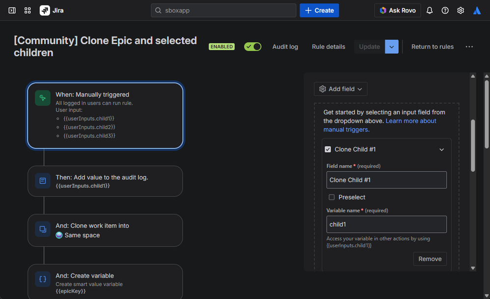Click the Create button

[x=319, y=10]
